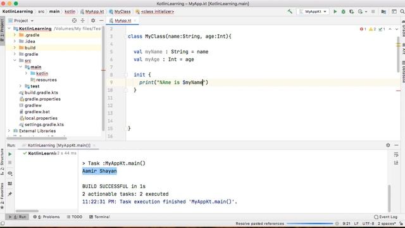
Task: Click the warnings count indicator in editor
Action: tap(373, 29)
